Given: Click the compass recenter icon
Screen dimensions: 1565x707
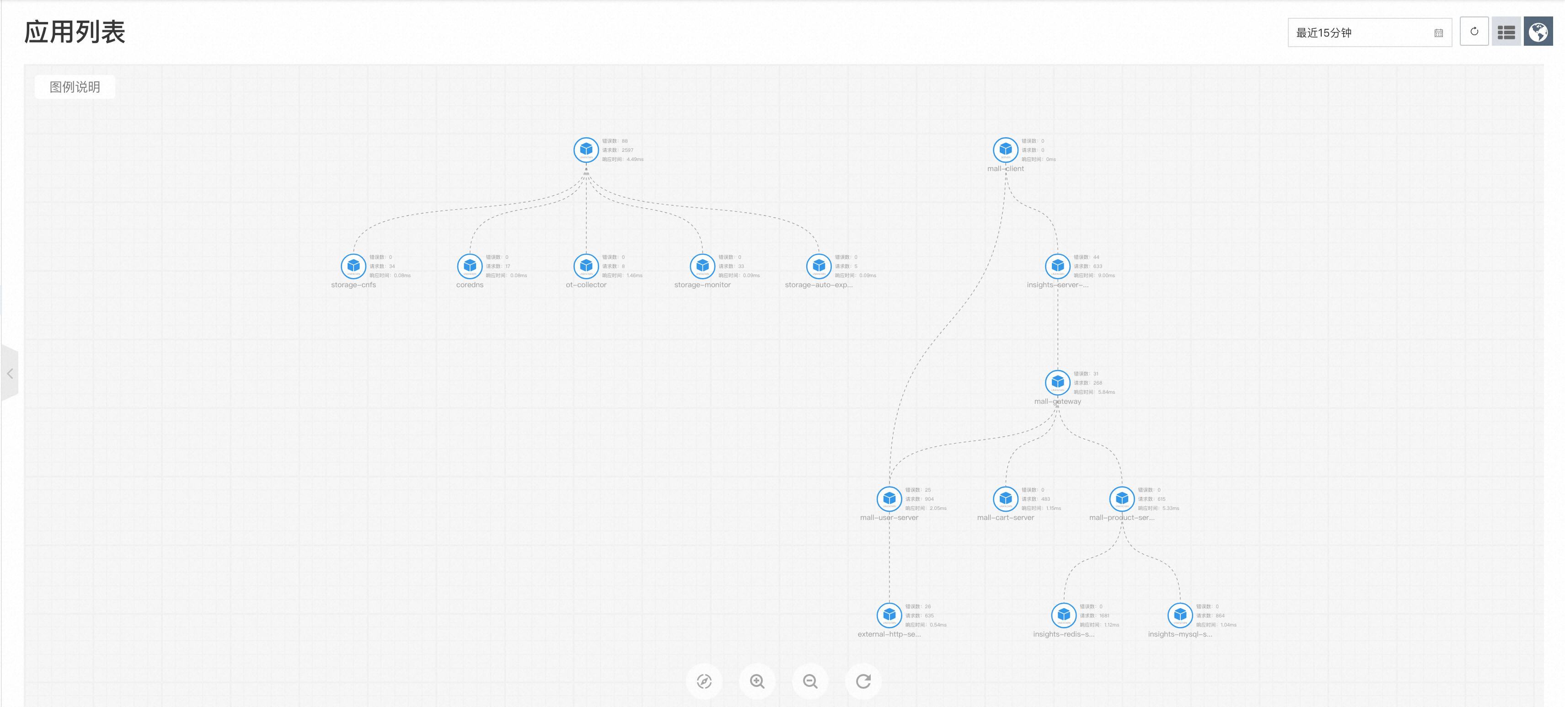Looking at the screenshot, I should [703, 681].
